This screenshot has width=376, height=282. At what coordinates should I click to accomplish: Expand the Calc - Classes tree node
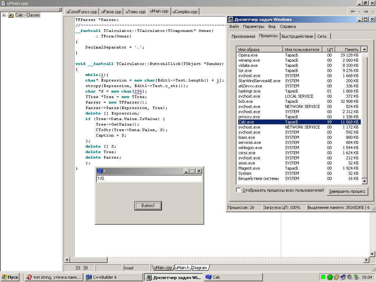pos(4,15)
